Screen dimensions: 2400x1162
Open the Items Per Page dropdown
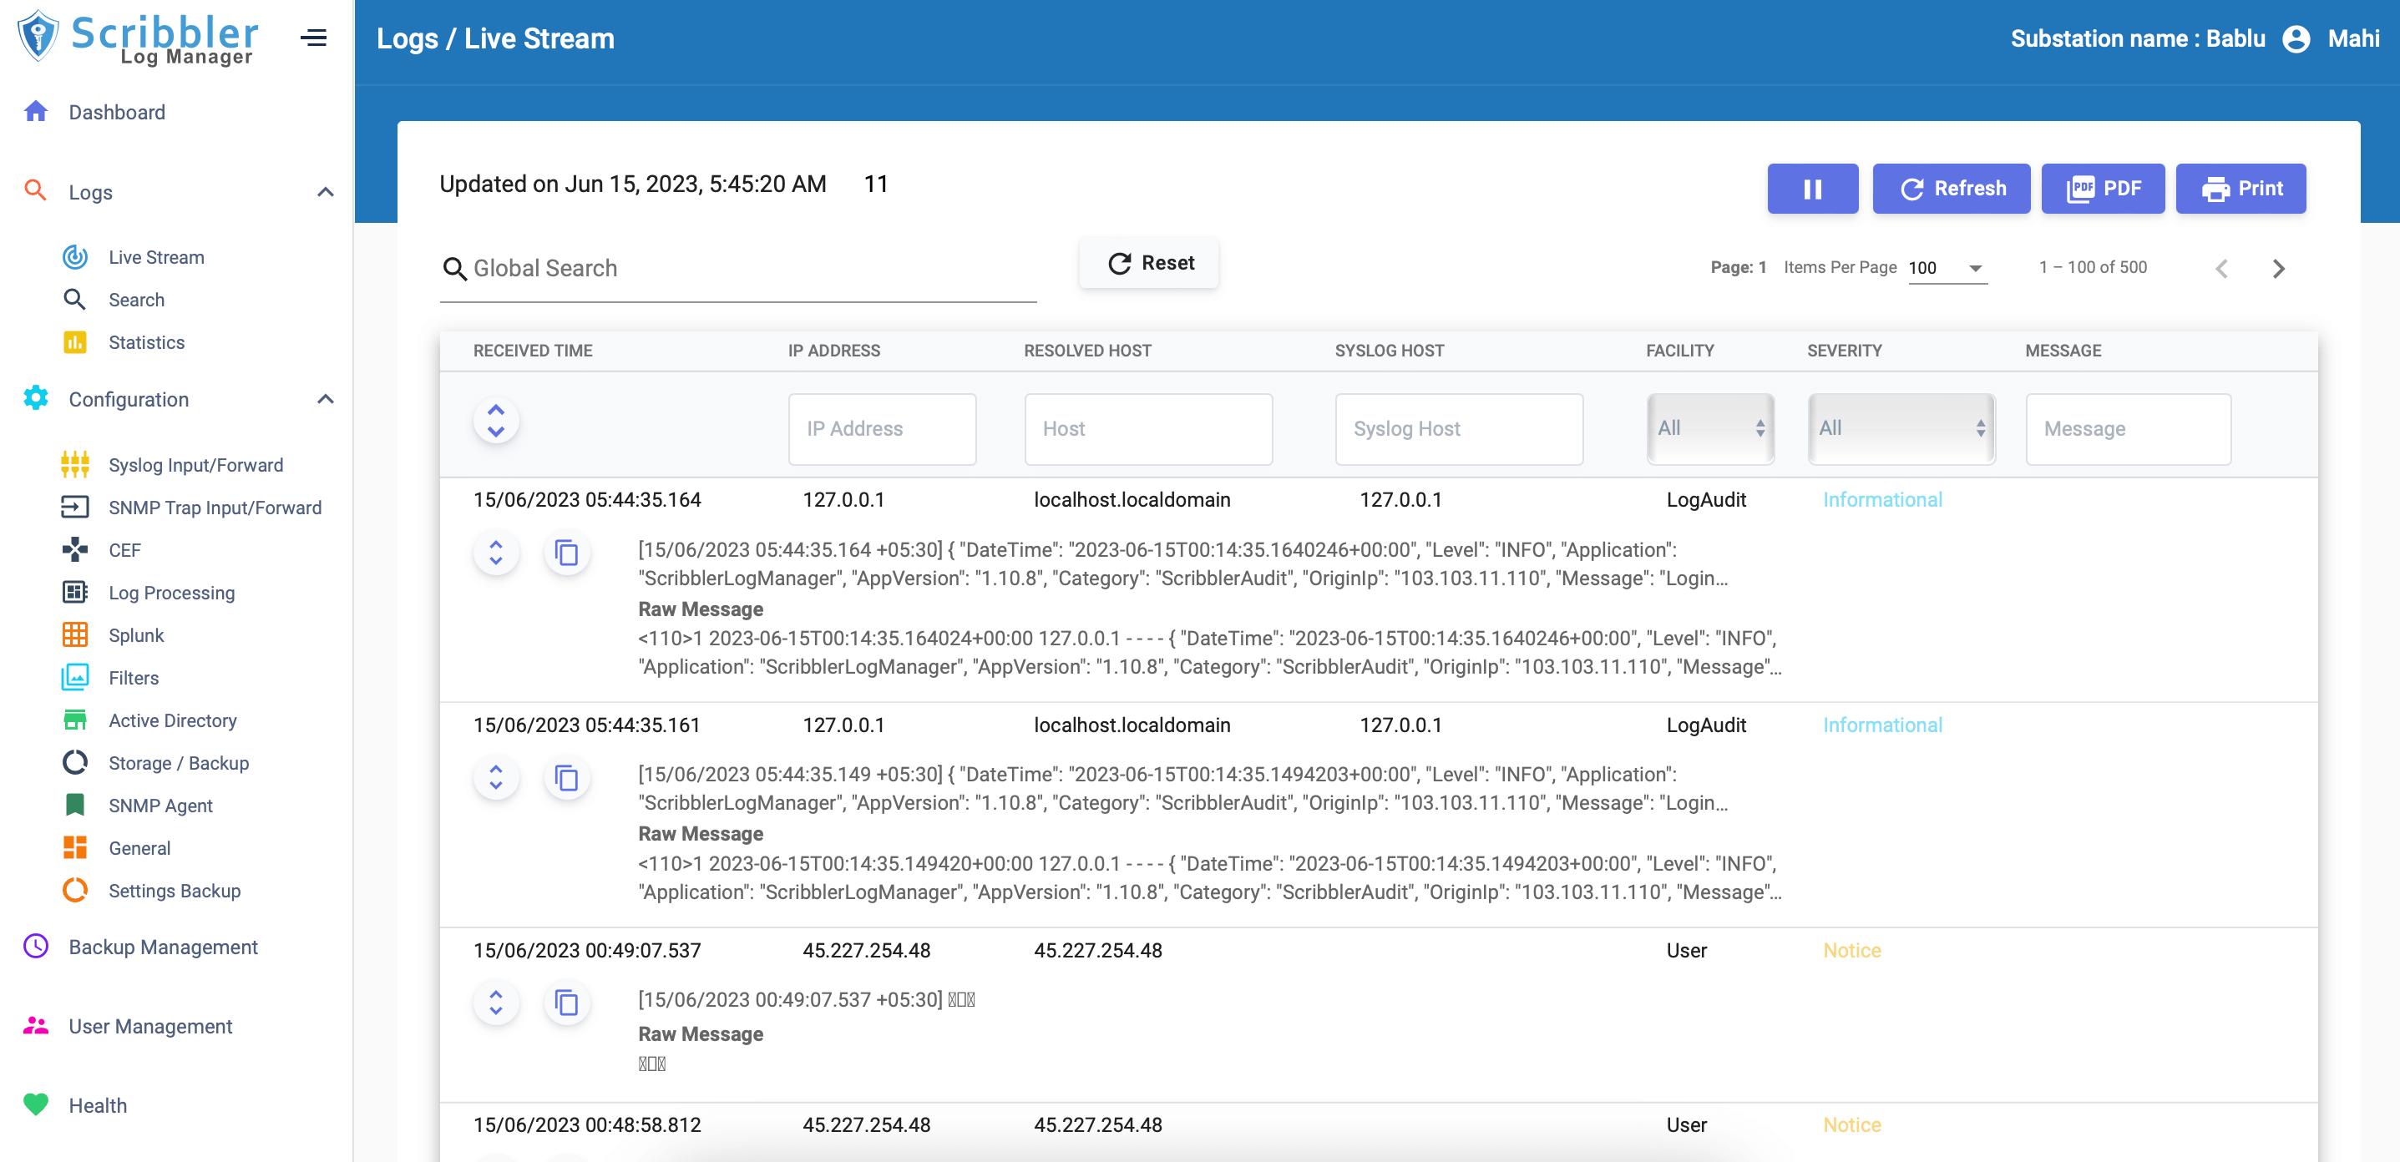tap(1947, 268)
